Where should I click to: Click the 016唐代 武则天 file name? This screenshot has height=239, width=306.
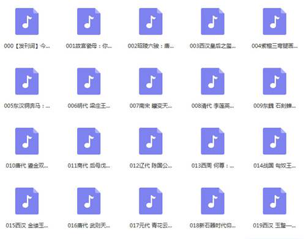[89, 226]
